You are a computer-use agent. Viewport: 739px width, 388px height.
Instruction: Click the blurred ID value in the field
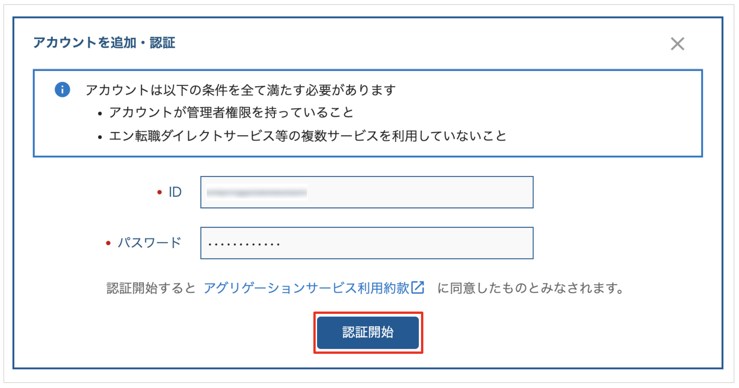(x=256, y=192)
